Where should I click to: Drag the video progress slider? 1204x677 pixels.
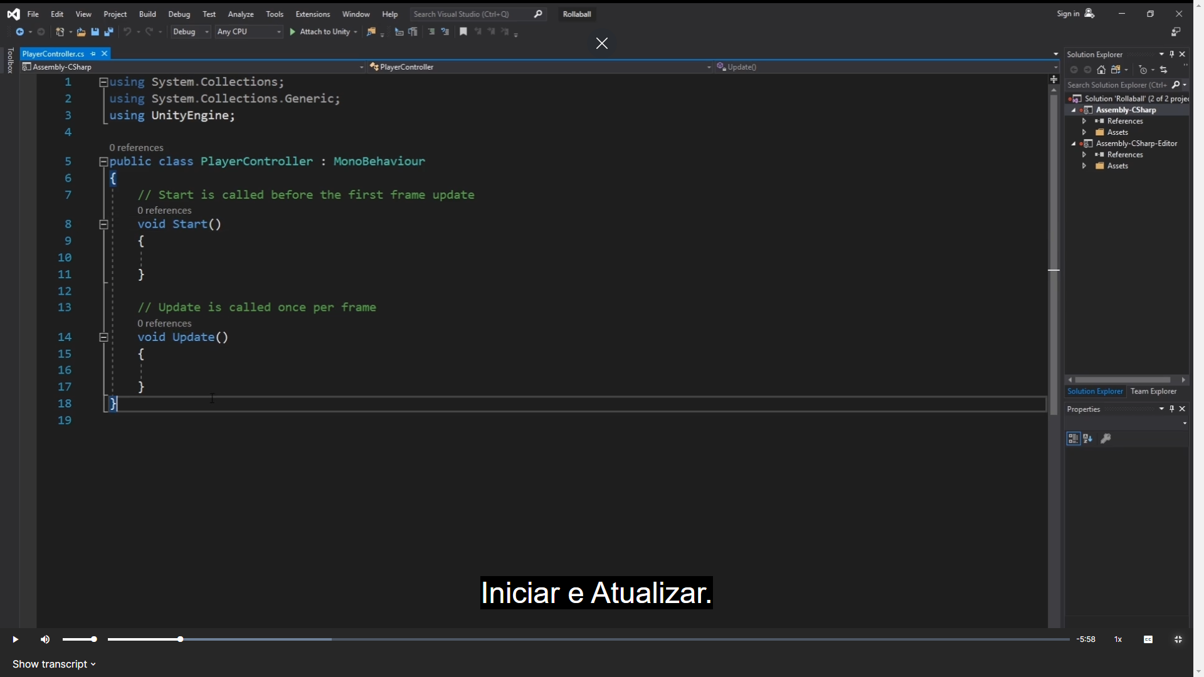pos(180,639)
